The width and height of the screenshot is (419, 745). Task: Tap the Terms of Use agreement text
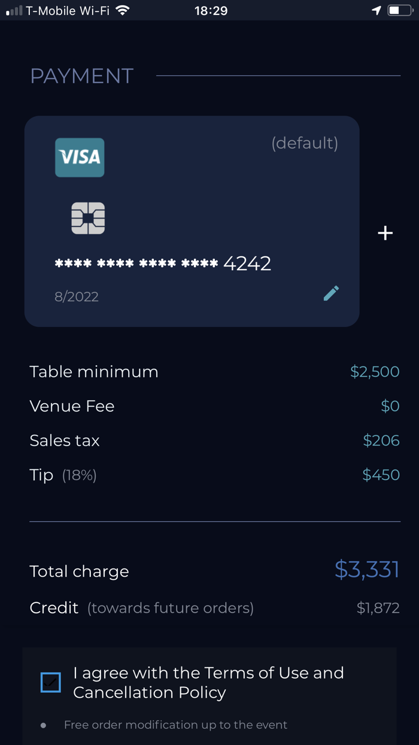[208, 682]
